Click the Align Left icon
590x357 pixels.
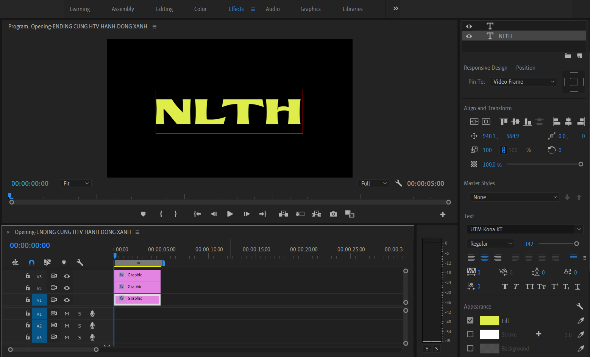[x=557, y=122]
